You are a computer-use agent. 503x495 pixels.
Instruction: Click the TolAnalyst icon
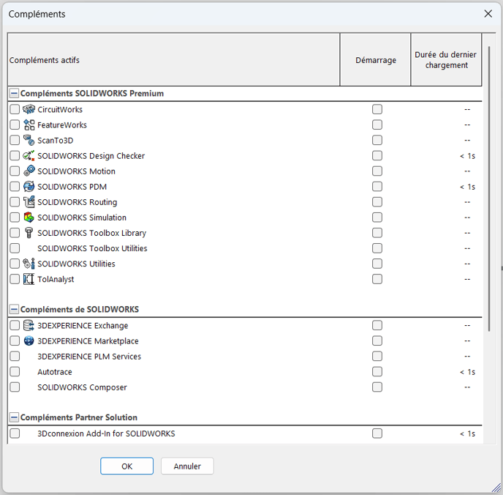[29, 279]
